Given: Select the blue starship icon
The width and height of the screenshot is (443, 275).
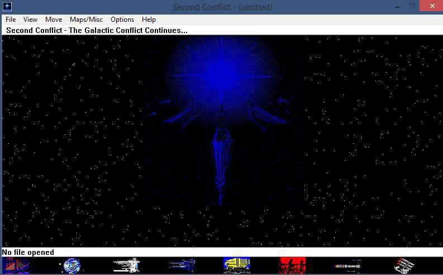Looking at the screenshot, I should 182,265.
